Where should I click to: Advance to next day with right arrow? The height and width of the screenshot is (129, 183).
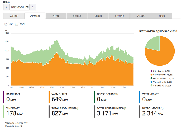click(33, 7)
